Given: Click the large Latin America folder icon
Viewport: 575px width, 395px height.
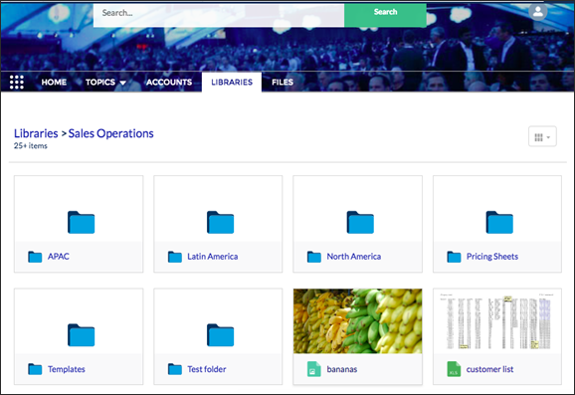Looking at the screenshot, I should [221, 222].
